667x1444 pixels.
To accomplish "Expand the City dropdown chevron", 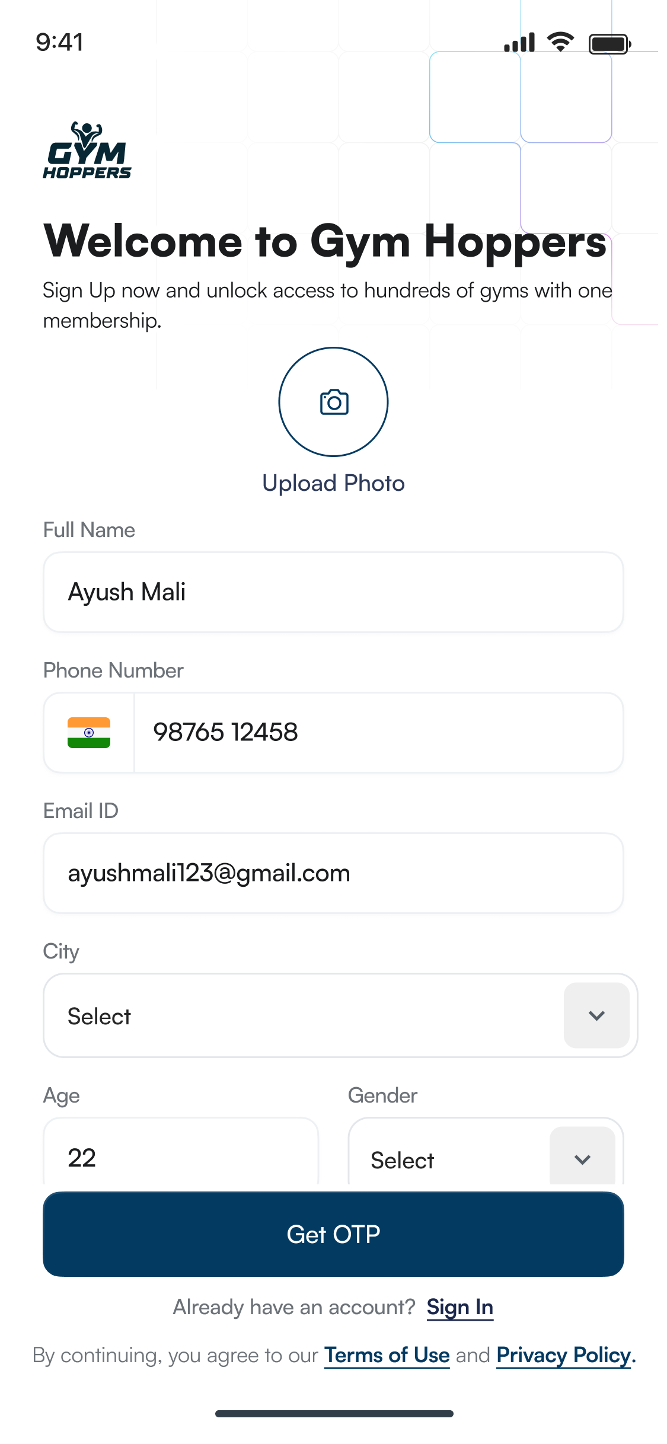I will tap(596, 1015).
